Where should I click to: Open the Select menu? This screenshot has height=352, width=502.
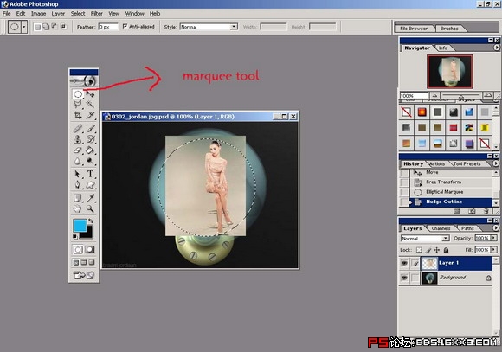pos(78,14)
